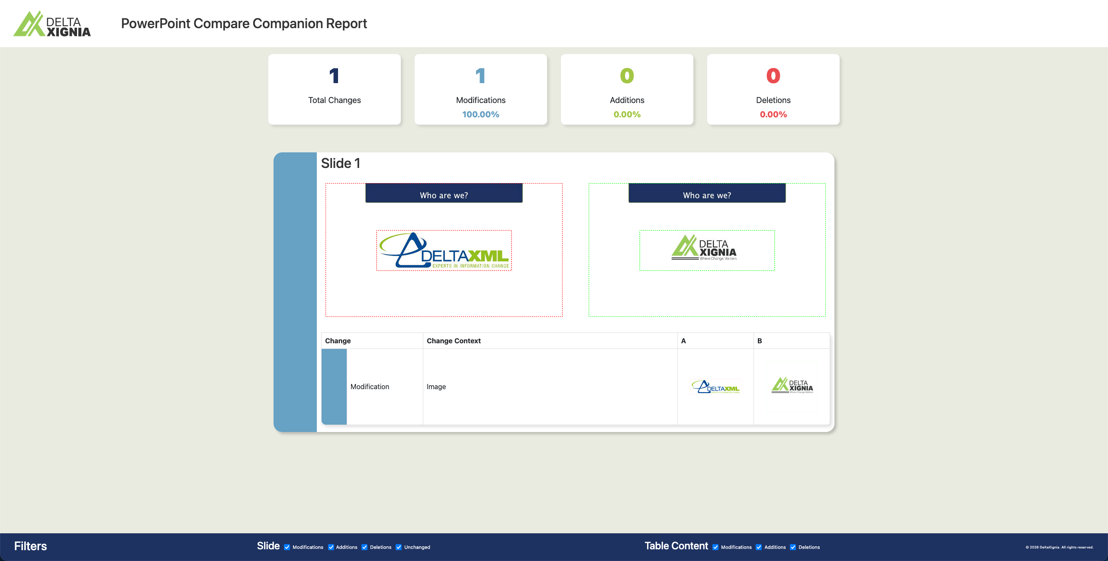Click the 'Slide 1' heading
Screen dimensions: 1108x561
341,163
